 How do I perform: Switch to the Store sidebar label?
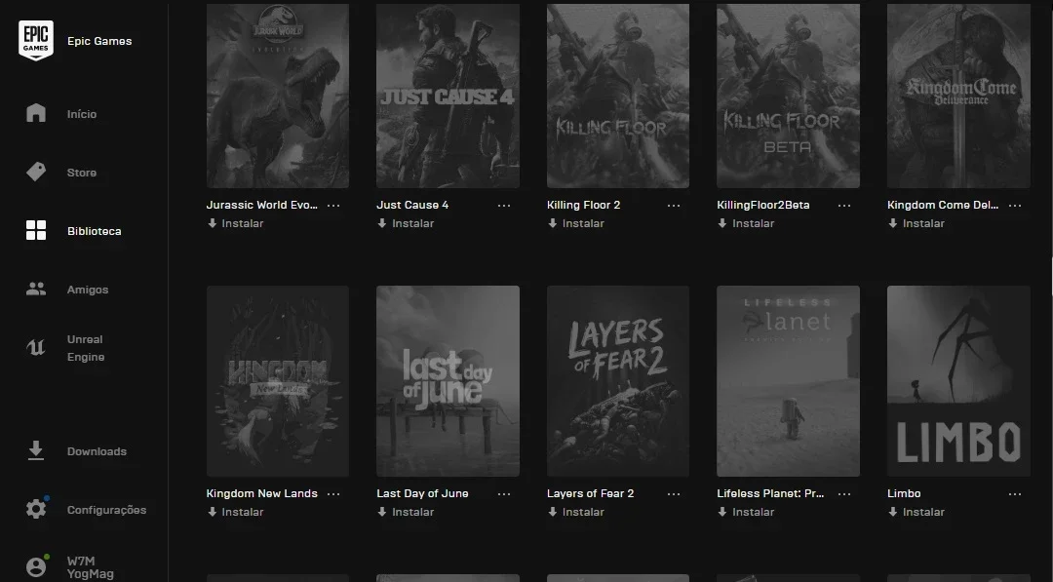[x=82, y=173]
